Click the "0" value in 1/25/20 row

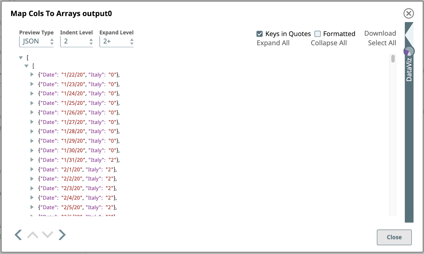113,103
